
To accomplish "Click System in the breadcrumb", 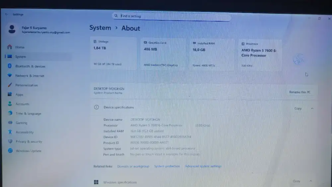I will pyautogui.click(x=100, y=28).
